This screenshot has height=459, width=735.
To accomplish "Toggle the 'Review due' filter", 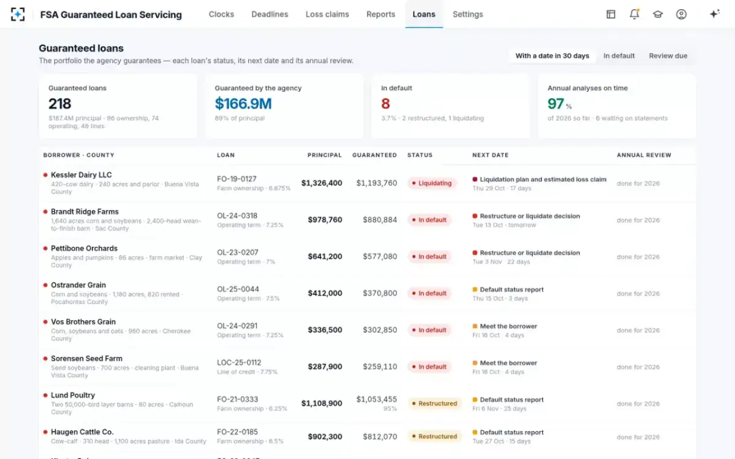I will (668, 56).
